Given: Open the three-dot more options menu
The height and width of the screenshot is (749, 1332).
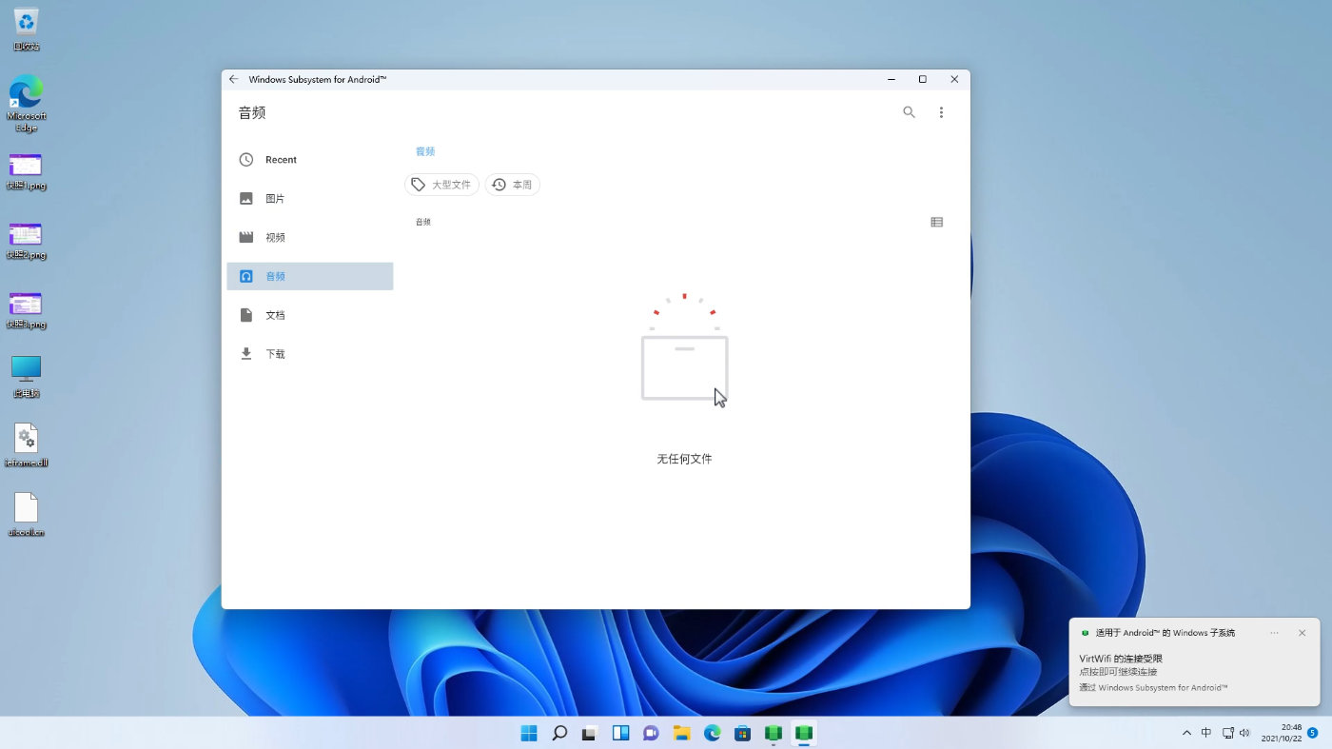Looking at the screenshot, I should 941,112.
